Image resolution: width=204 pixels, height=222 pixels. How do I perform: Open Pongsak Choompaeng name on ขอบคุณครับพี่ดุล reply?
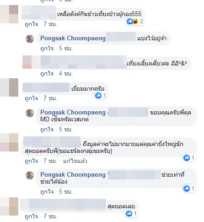tap(73, 113)
